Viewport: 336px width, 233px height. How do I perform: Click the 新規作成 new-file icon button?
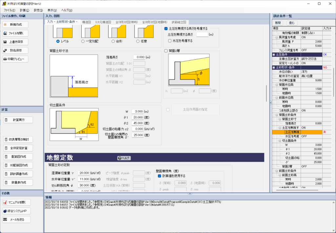tap(15, 25)
